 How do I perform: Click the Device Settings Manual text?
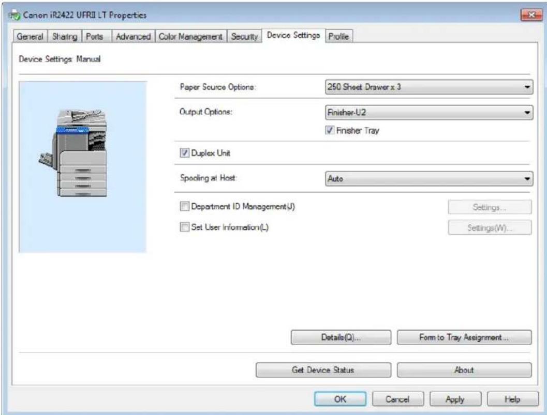pyautogui.click(x=60, y=59)
